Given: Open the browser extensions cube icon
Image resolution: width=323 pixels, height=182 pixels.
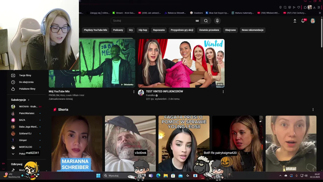Looking at the screenshot, I should click(x=305, y=7).
